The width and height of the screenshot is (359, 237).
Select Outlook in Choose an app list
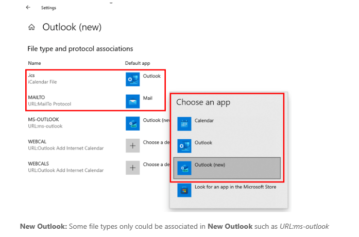(x=203, y=143)
